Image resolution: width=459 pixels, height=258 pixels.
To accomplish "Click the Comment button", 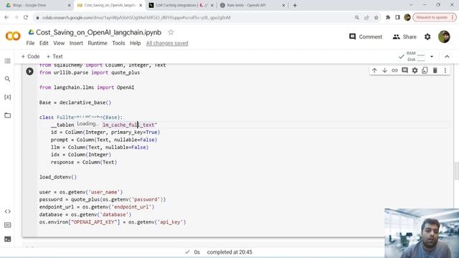I will click(x=366, y=37).
